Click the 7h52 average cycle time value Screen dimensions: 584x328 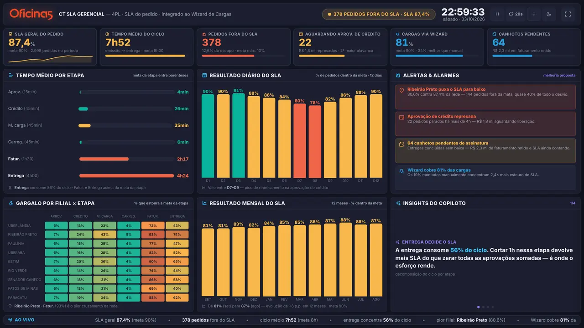tap(118, 42)
